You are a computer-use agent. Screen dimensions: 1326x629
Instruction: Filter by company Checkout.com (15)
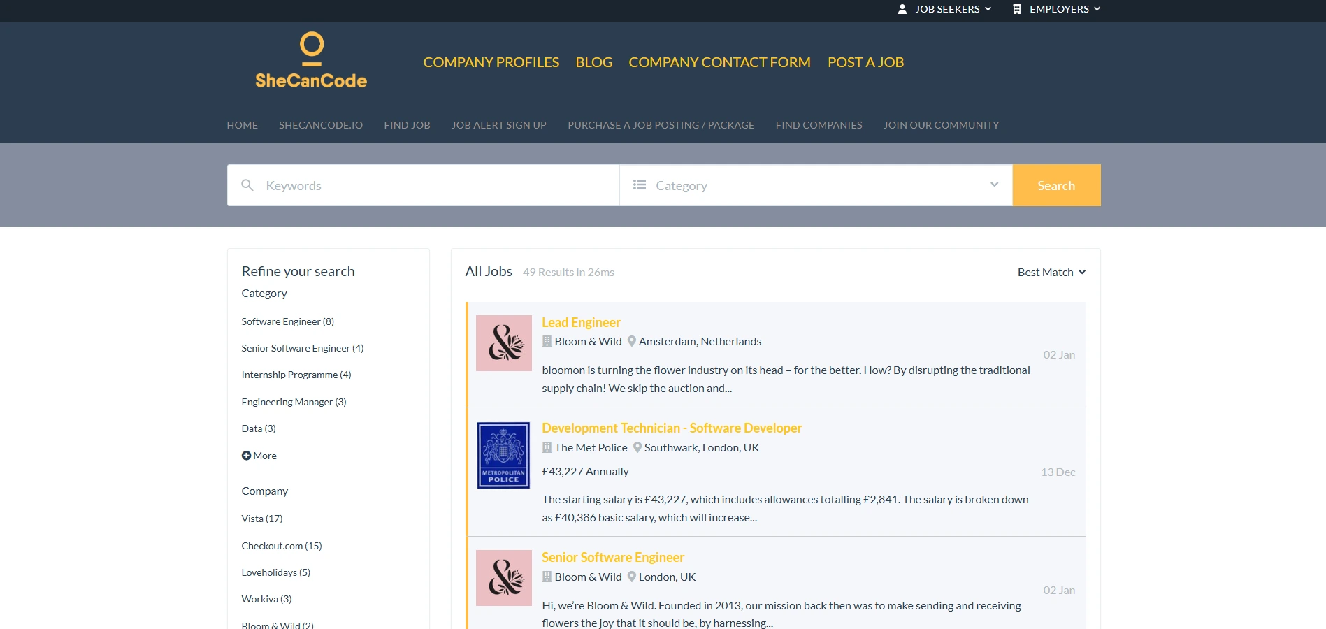point(282,546)
